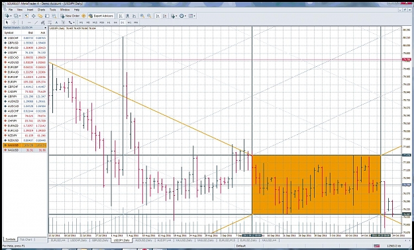Open the Insert menu

30,9
